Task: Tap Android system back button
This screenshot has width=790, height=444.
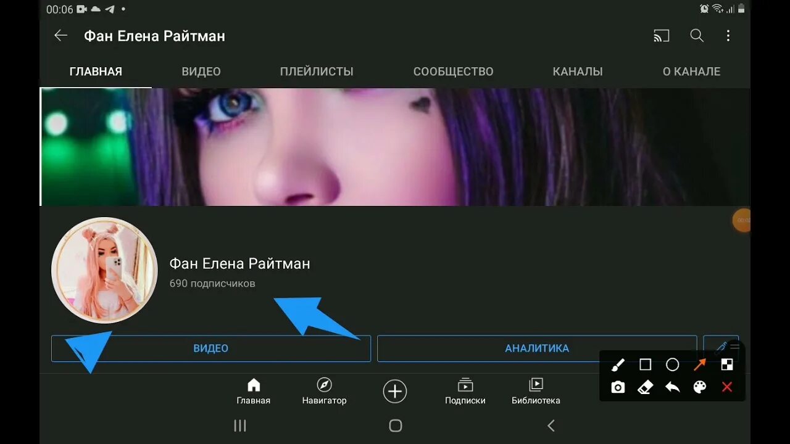Action: coord(551,425)
